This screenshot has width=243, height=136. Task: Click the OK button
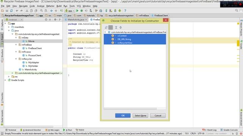point(123,116)
